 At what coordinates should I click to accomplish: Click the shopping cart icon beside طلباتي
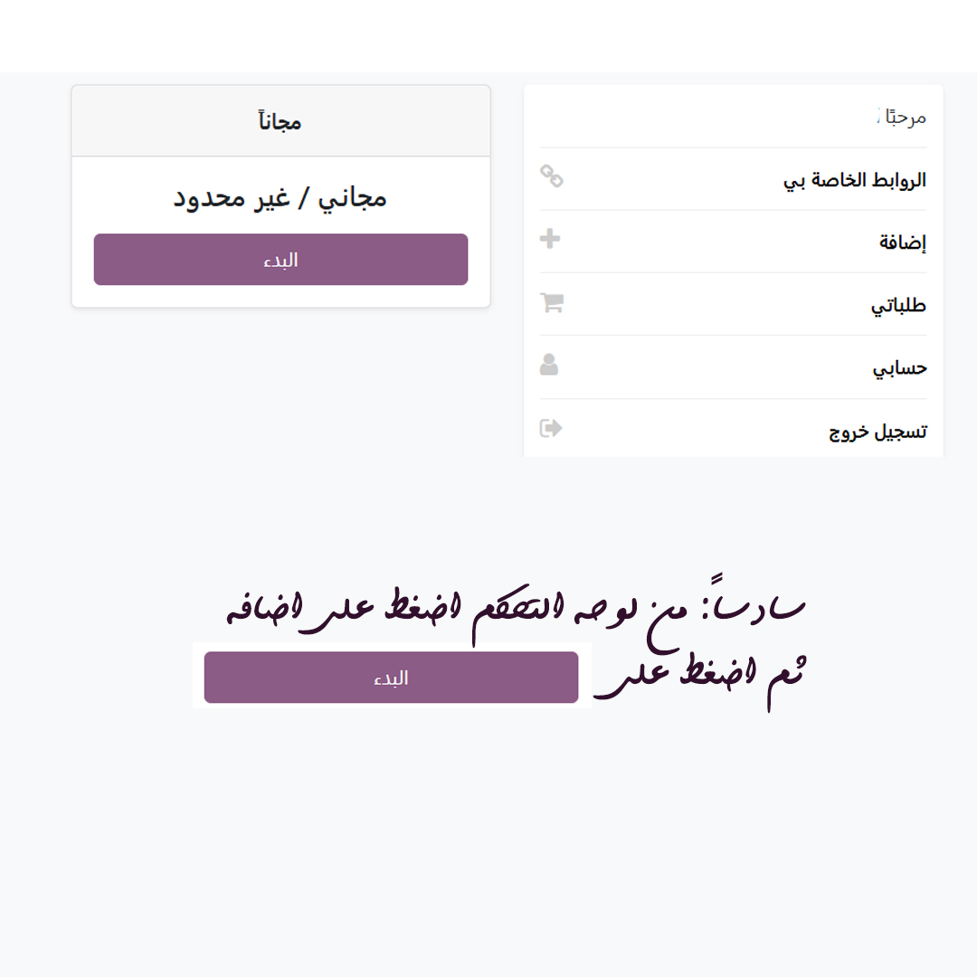(x=552, y=302)
